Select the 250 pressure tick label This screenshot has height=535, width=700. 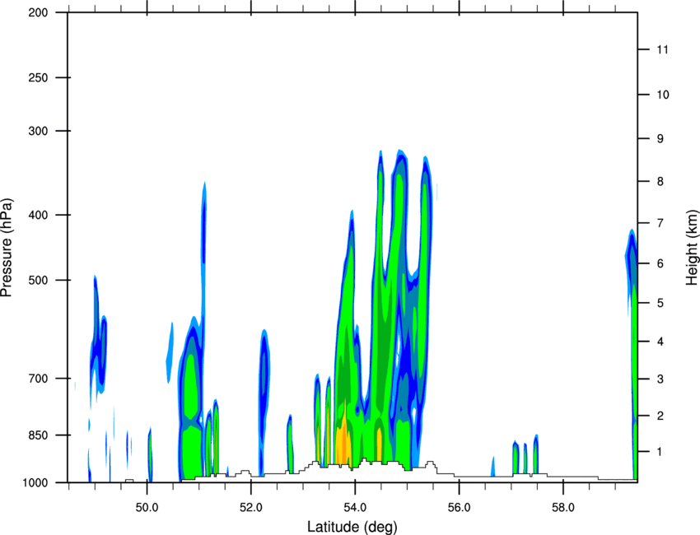pos(38,77)
